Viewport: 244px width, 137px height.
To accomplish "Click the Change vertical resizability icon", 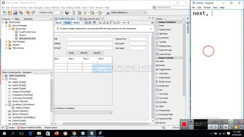I will [x=128, y=23].
